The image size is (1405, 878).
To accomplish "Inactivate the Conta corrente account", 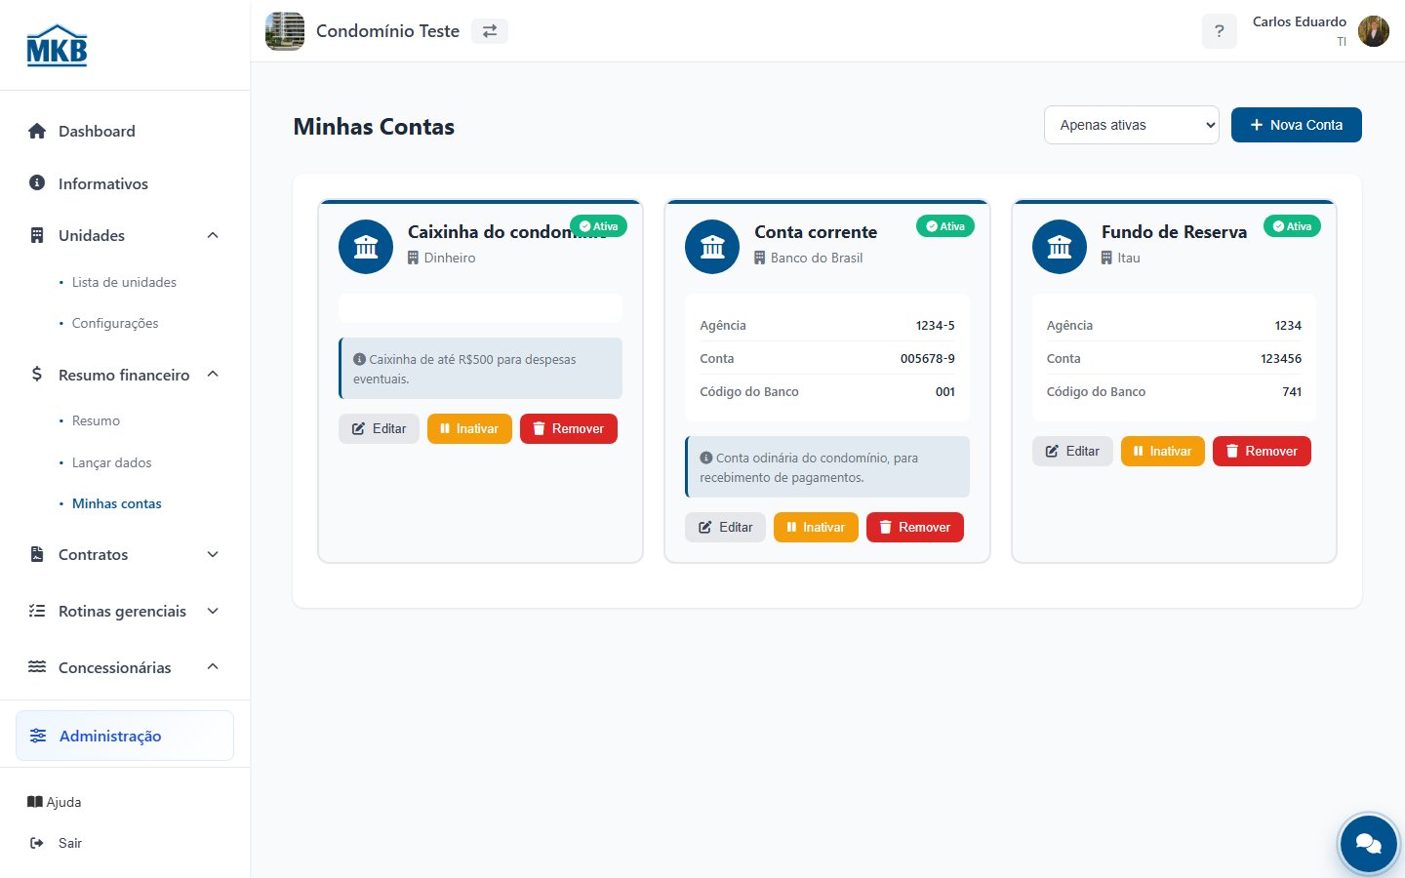I will coord(816,527).
